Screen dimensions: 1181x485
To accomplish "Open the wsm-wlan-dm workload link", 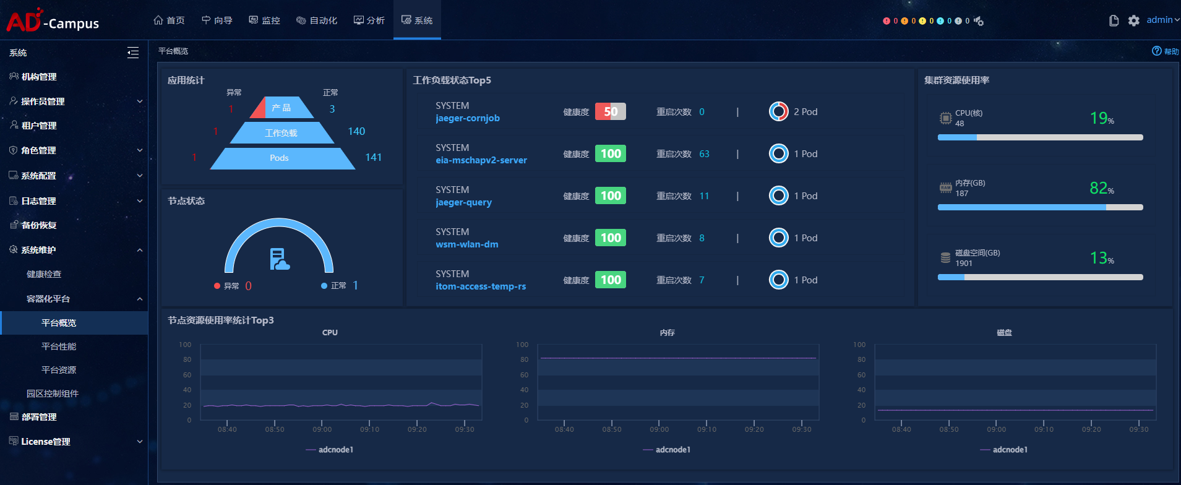I will 467,244.
